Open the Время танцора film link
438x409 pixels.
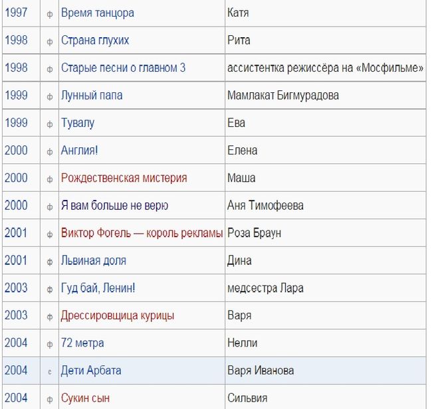click(x=98, y=13)
